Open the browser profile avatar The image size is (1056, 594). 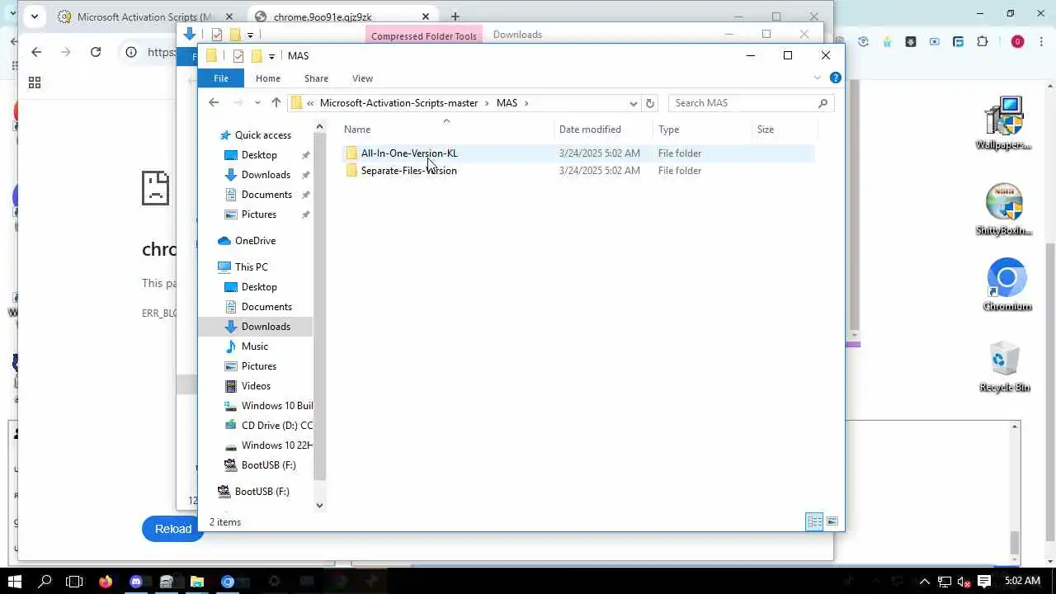coord(1017,42)
